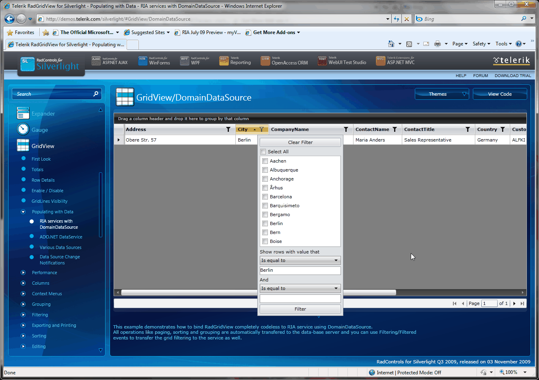The width and height of the screenshot is (539, 380).
Task: Click the Gauge clock icon in sidebar
Action: pos(23,129)
